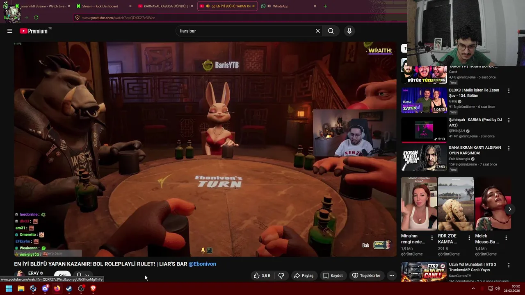Image resolution: width=525 pixels, height=295 pixels.
Task: Open options for Melek Mosso short
Action: 506,238
